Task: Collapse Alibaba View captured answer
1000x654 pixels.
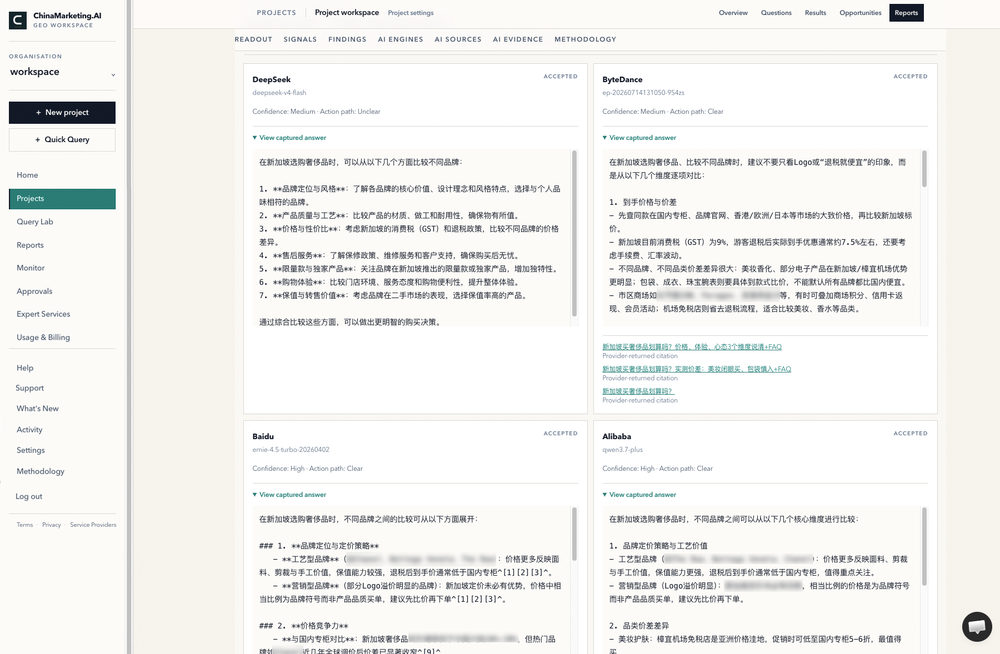Action: click(x=639, y=495)
